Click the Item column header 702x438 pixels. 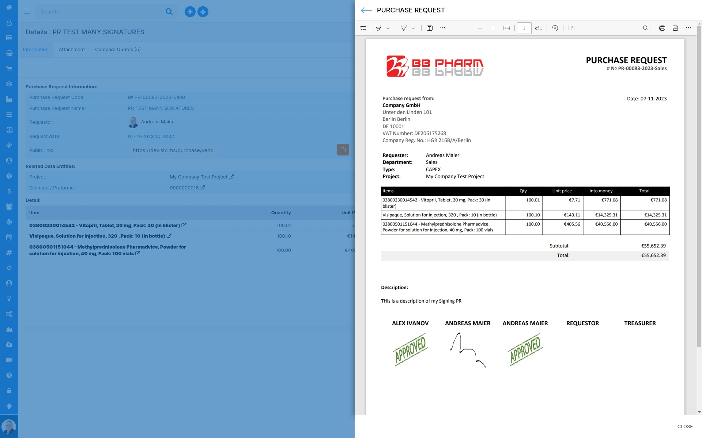click(34, 213)
